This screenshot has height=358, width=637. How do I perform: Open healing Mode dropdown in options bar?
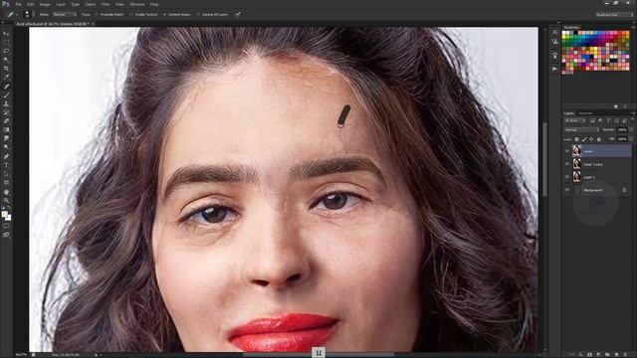click(x=64, y=14)
